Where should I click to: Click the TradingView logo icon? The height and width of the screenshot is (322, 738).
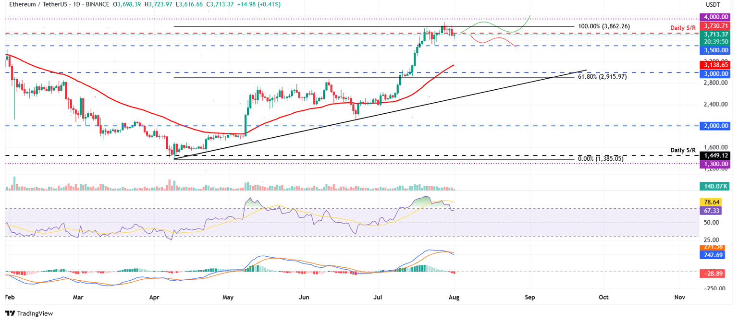pyautogui.click(x=9, y=313)
